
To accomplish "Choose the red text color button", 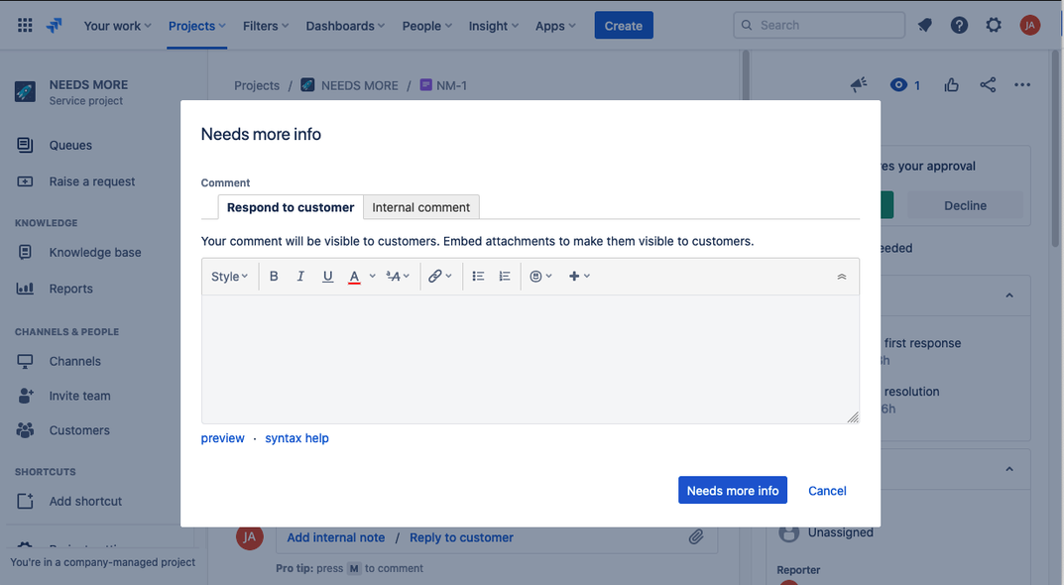I will 354,277.
